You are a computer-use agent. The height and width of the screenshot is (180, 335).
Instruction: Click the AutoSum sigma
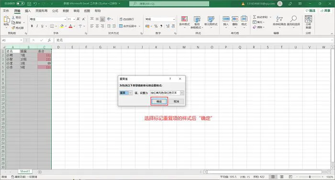(x=255, y=17)
